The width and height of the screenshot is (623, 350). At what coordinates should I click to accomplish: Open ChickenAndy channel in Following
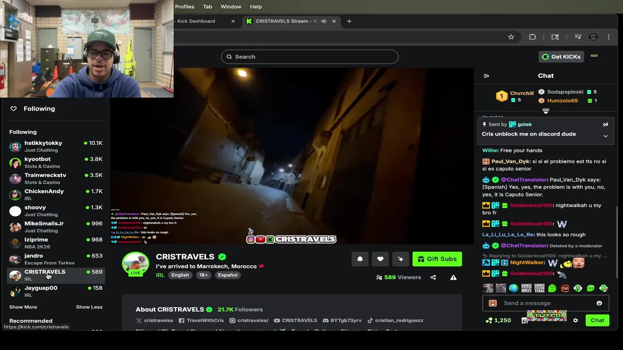pyautogui.click(x=56, y=194)
